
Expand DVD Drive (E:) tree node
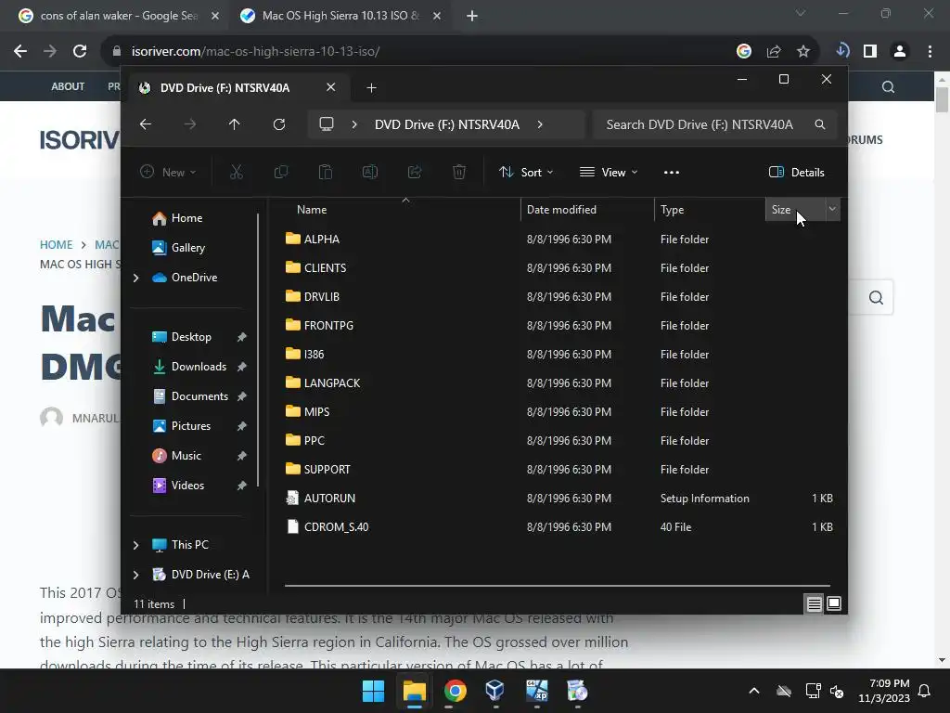coord(135,575)
